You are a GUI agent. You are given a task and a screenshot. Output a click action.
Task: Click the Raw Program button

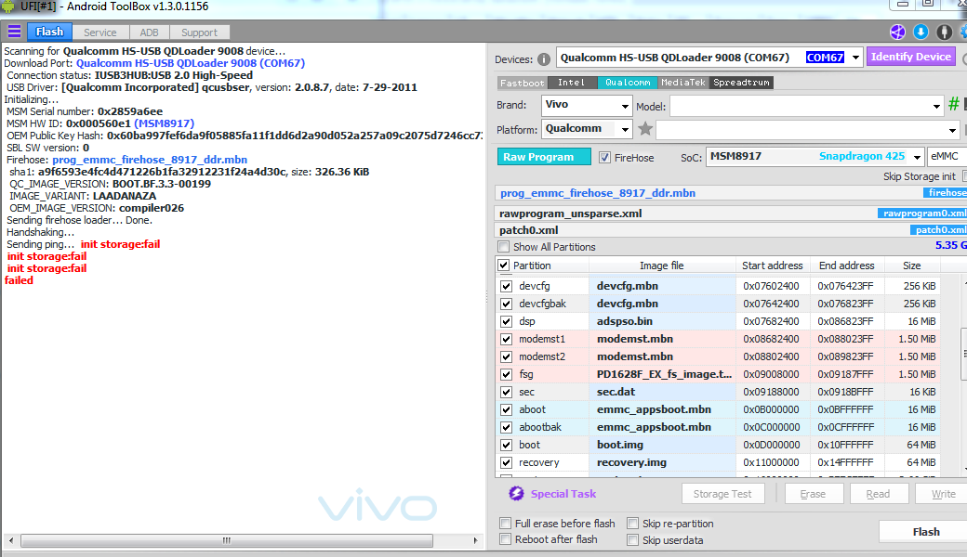544,157
